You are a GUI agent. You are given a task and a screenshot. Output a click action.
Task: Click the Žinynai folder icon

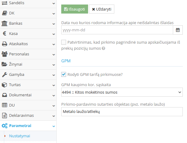tap(5, 64)
